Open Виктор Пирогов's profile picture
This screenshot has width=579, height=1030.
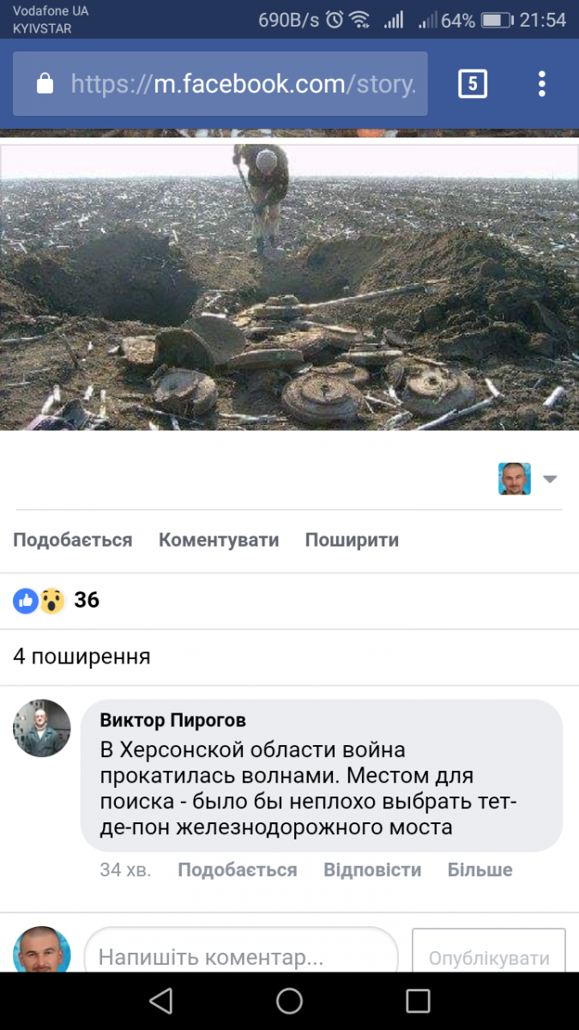(41, 728)
